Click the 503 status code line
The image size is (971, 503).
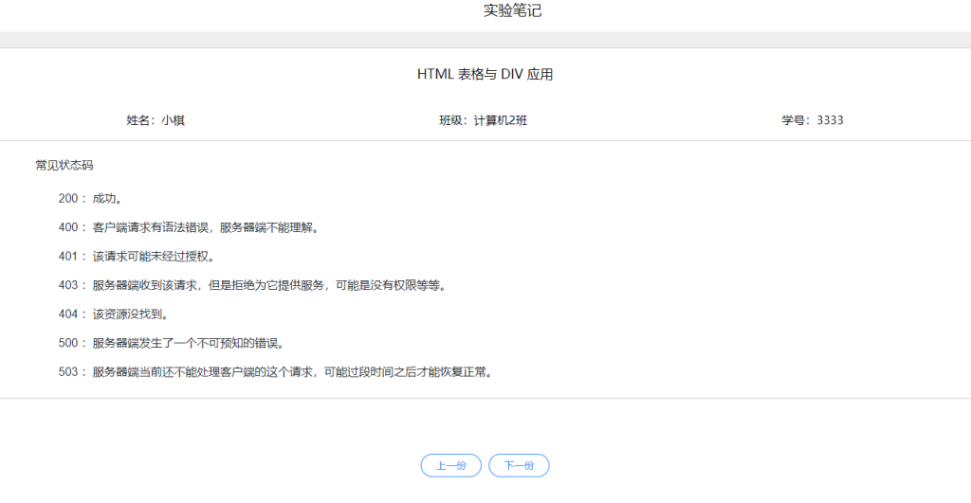point(275,372)
